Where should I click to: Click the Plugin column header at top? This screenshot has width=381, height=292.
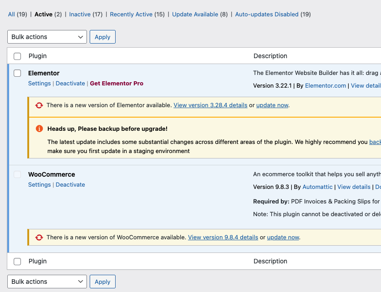37,56
